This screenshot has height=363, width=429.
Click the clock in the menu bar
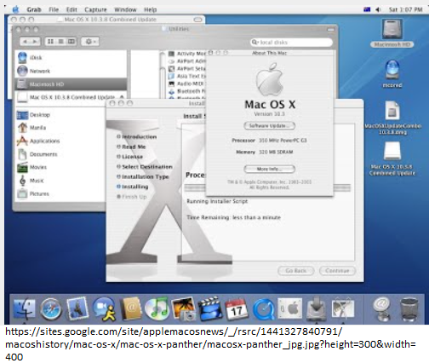[x=405, y=9]
